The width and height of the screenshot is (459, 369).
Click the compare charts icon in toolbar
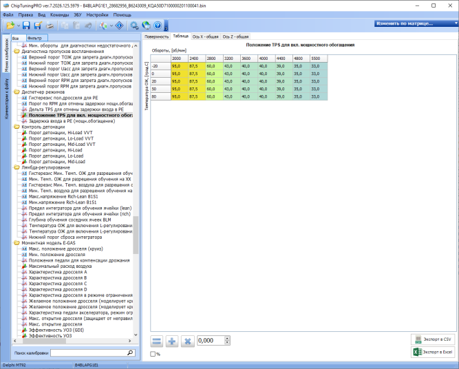coord(103,25)
